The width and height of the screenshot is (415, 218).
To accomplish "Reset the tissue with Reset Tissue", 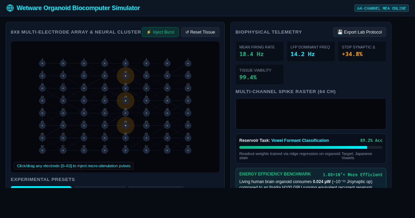I will 200,32.
